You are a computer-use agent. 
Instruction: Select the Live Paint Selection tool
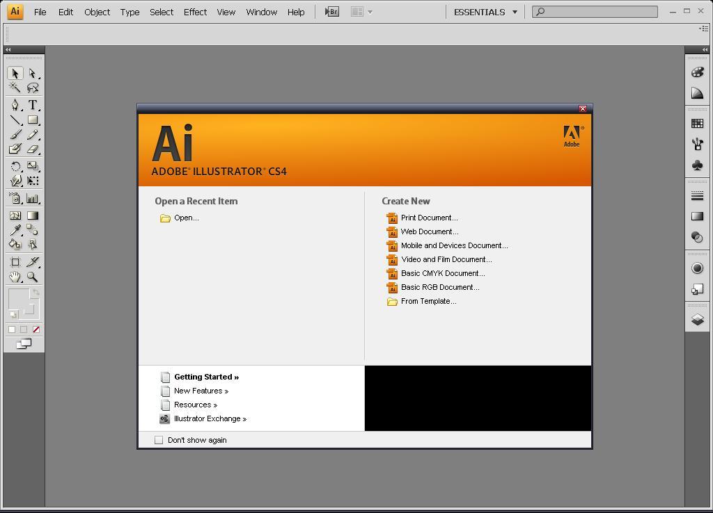32,244
